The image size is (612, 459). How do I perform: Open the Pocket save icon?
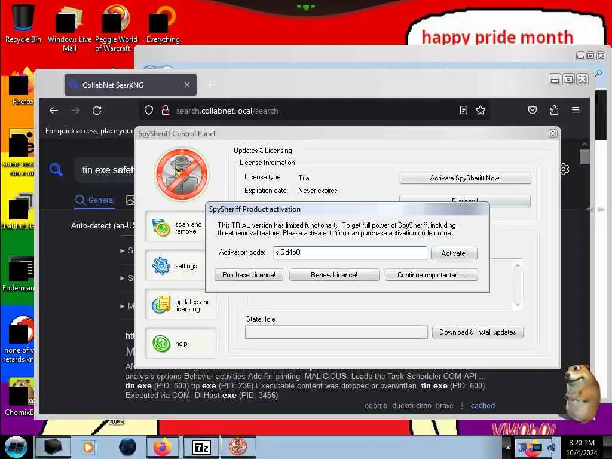point(533,111)
